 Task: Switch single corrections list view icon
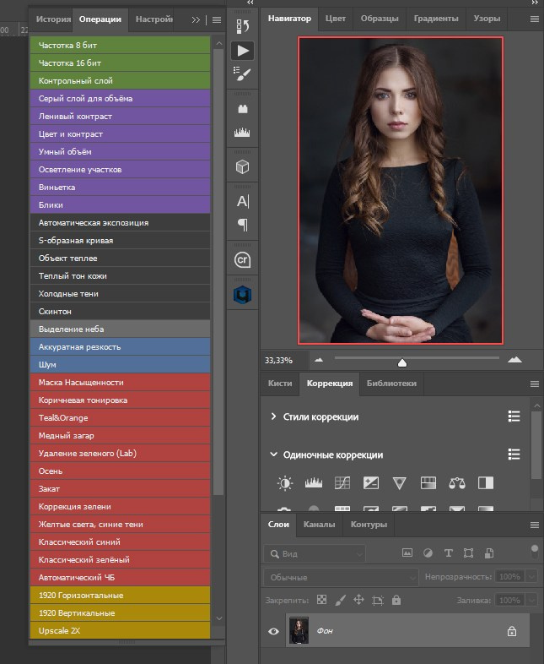point(514,454)
